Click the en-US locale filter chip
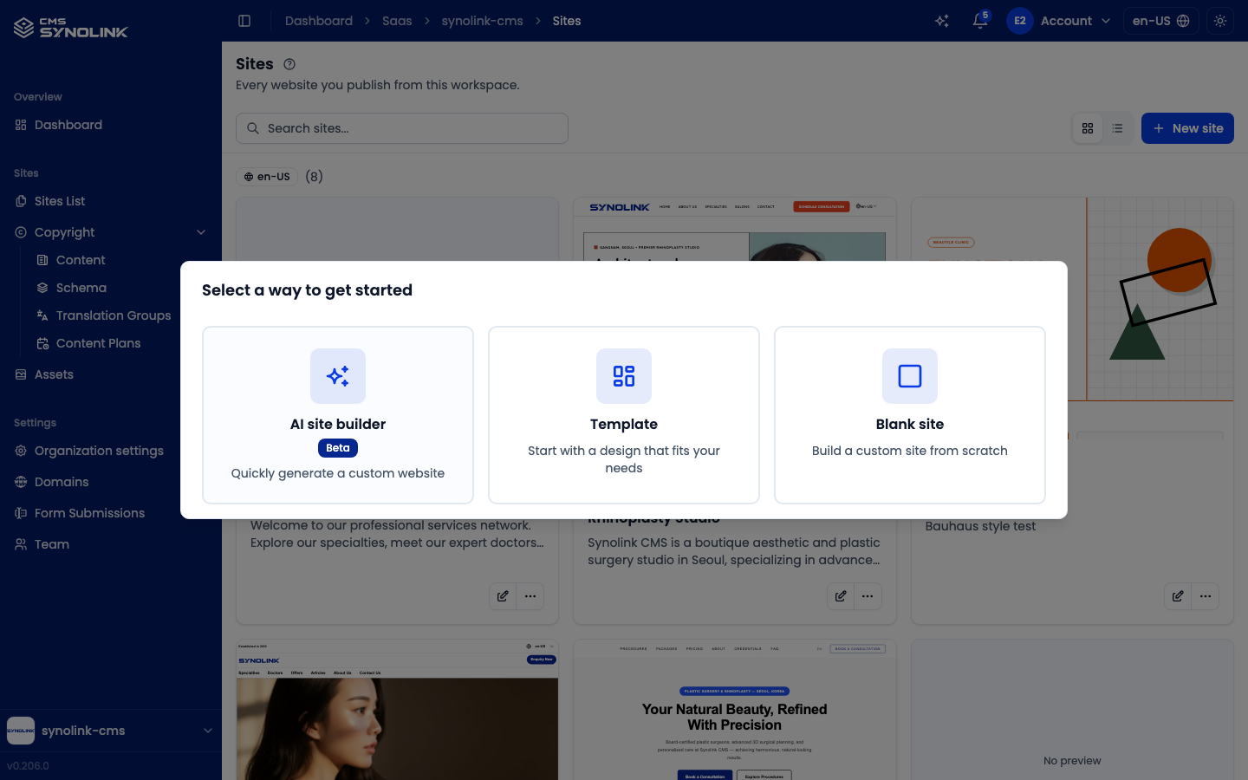 coord(267,177)
